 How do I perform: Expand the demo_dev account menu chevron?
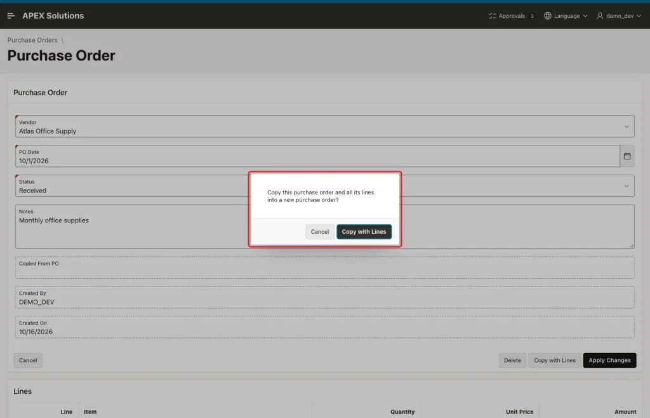click(x=639, y=16)
